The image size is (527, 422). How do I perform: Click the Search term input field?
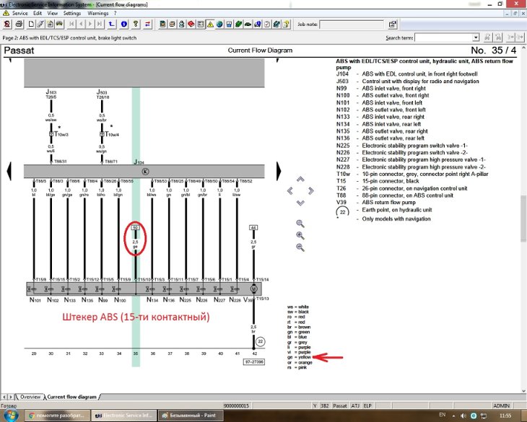(x=444, y=38)
